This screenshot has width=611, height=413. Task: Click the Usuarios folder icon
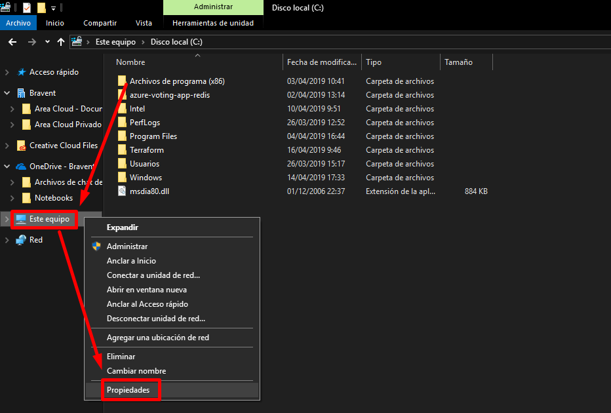coord(122,164)
